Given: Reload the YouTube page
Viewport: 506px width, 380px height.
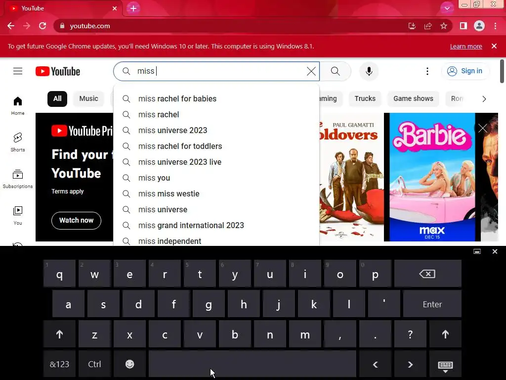Looking at the screenshot, I should [42, 26].
